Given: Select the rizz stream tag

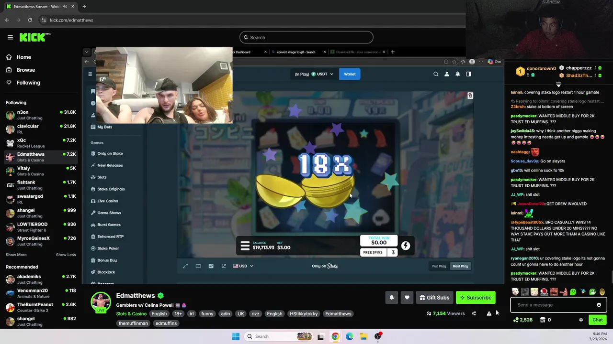Looking at the screenshot, I should coord(255,314).
